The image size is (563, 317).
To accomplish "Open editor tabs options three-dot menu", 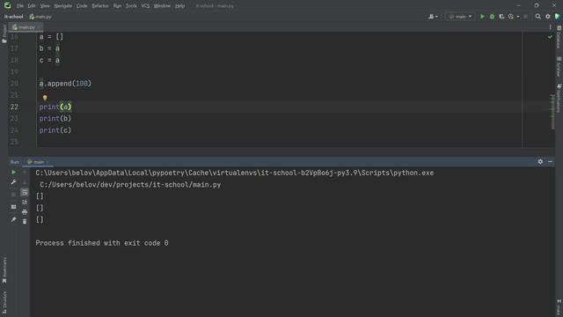I will 550,27.
